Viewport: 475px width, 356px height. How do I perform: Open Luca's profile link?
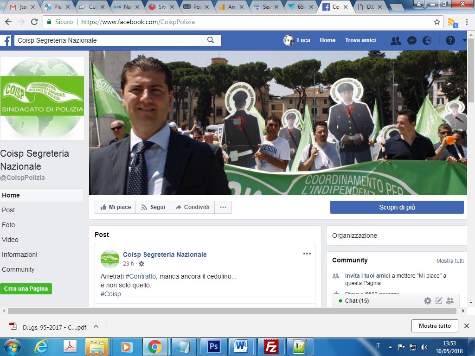click(x=297, y=40)
